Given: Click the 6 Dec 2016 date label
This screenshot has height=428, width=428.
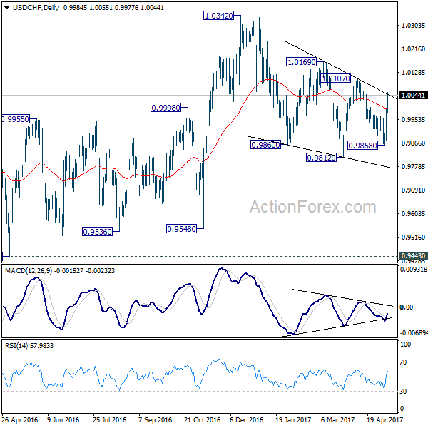Looking at the screenshot, I should [246, 419].
